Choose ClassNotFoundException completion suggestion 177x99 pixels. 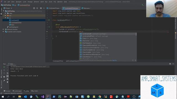[108, 54]
